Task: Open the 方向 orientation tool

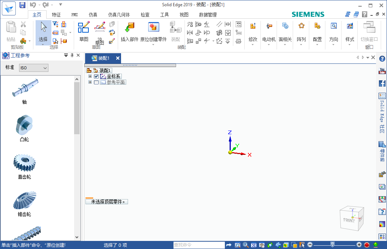Action: [x=333, y=33]
